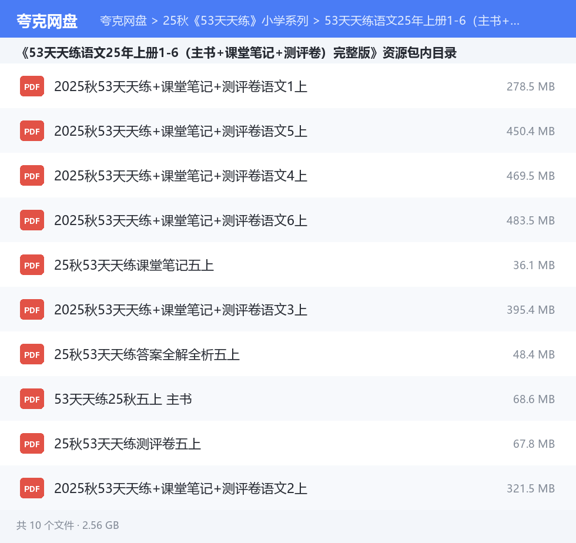Viewport: 576px width, 543px height.
Task: Open breadcrumb 53天天练语文25年上册1-6
Action: tap(422, 21)
